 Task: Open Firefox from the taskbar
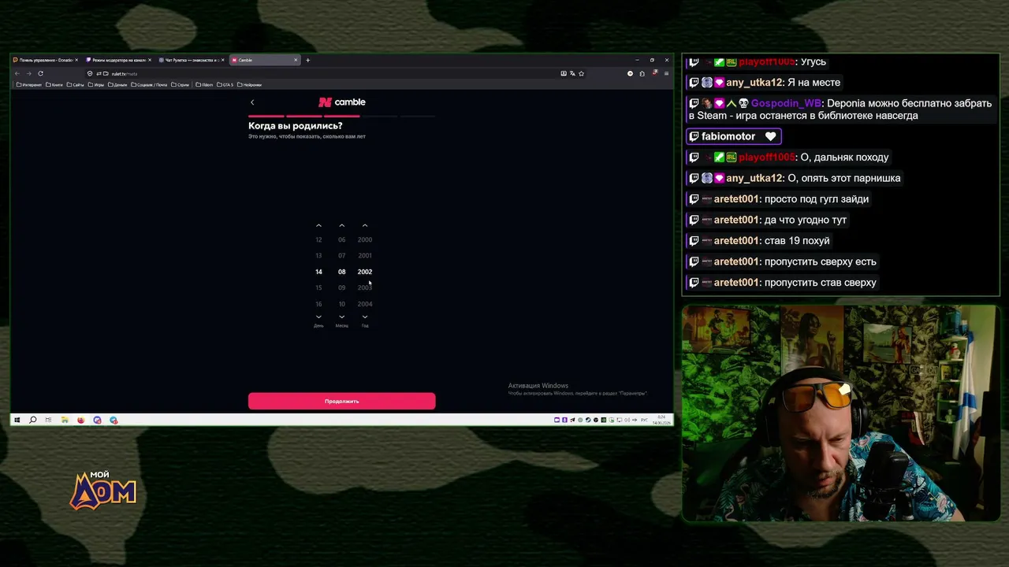tap(80, 420)
